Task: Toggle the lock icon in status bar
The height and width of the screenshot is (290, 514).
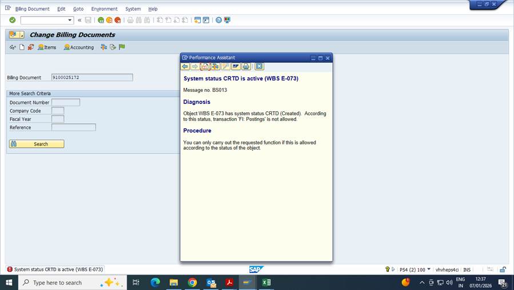Action: tap(503, 269)
